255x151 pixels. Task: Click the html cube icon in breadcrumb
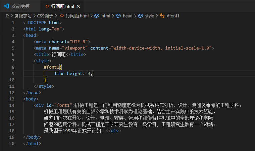(97, 16)
